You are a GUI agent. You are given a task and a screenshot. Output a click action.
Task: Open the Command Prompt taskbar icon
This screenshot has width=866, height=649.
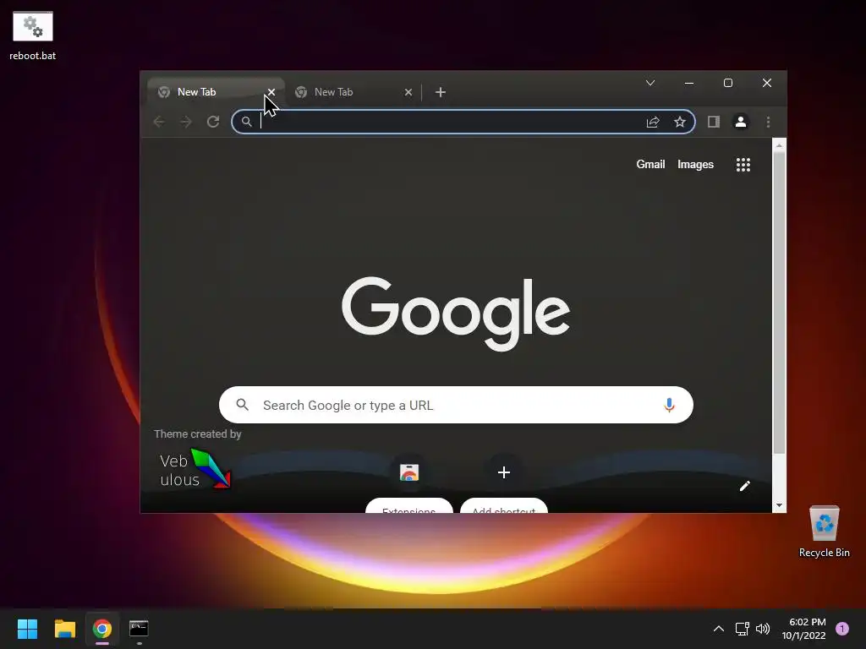139,628
